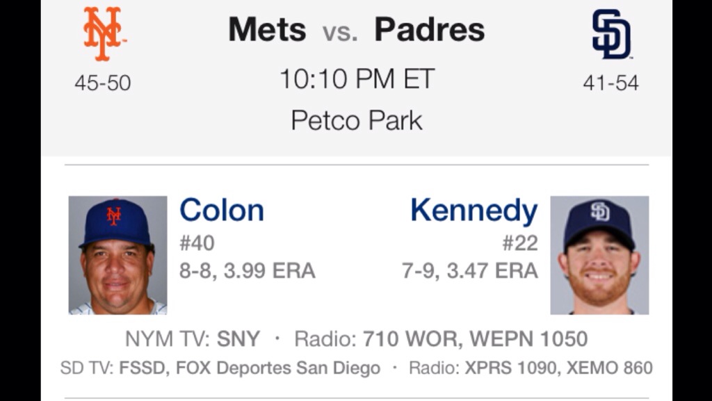Select the SNY TV broadcast label

tap(238, 339)
